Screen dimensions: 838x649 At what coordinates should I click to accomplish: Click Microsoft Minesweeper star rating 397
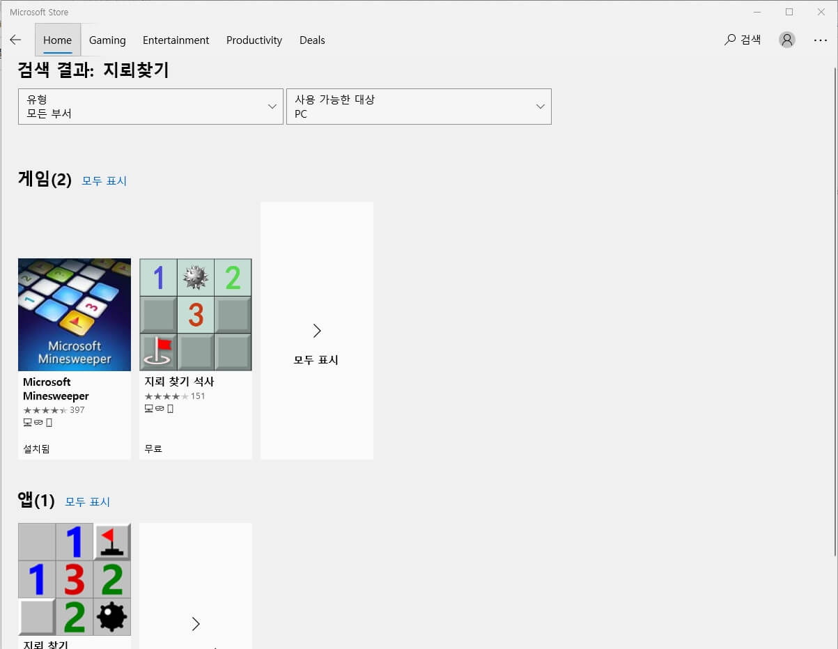pyautogui.click(x=54, y=410)
